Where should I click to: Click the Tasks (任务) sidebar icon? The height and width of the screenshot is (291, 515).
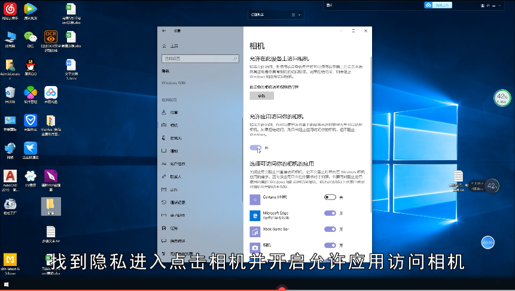pos(164,228)
